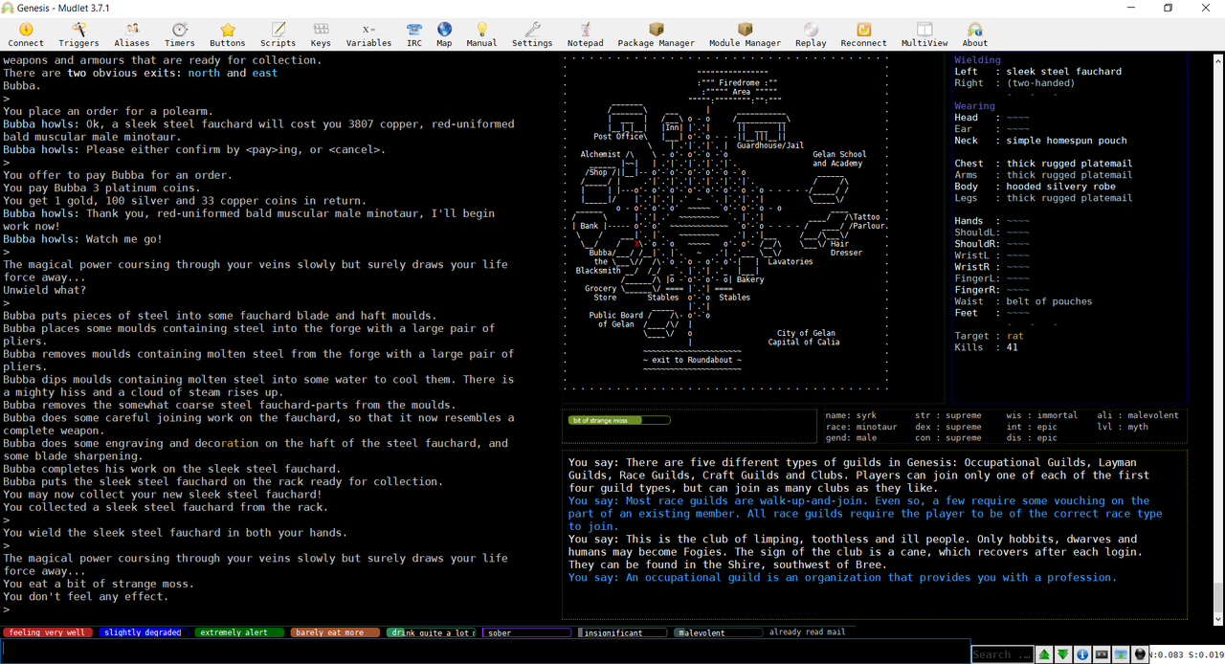Open the Aliases editor
The width and height of the screenshot is (1225, 664).
pyautogui.click(x=132, y=34)
